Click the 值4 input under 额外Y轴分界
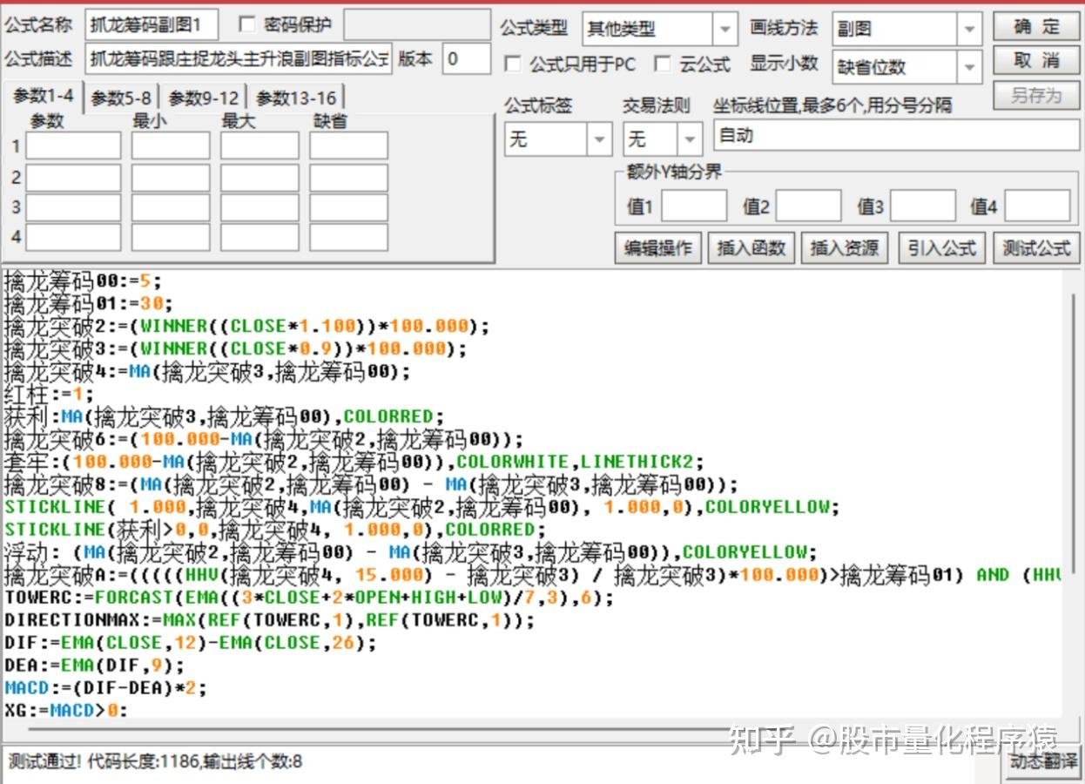 [x=1037, y=206]
